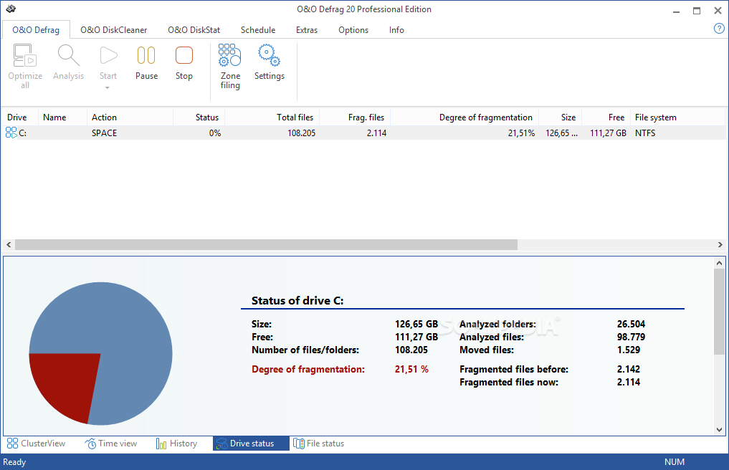Image resolution: width=729 pixels, height=470 pixels.
Task: Open the Options tab
Action: tap(353, 30)
